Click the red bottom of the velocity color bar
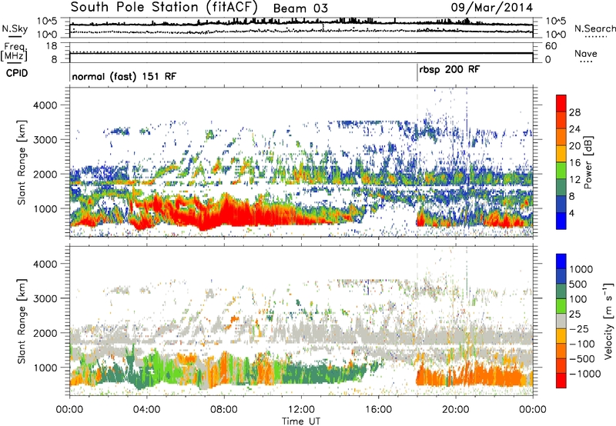 (561, 381)
